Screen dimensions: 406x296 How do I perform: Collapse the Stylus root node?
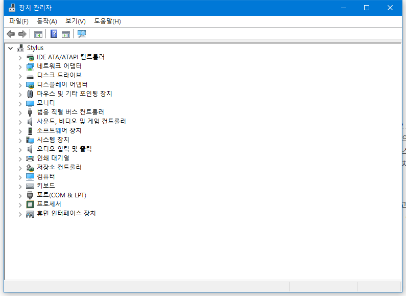coord(10,48)
